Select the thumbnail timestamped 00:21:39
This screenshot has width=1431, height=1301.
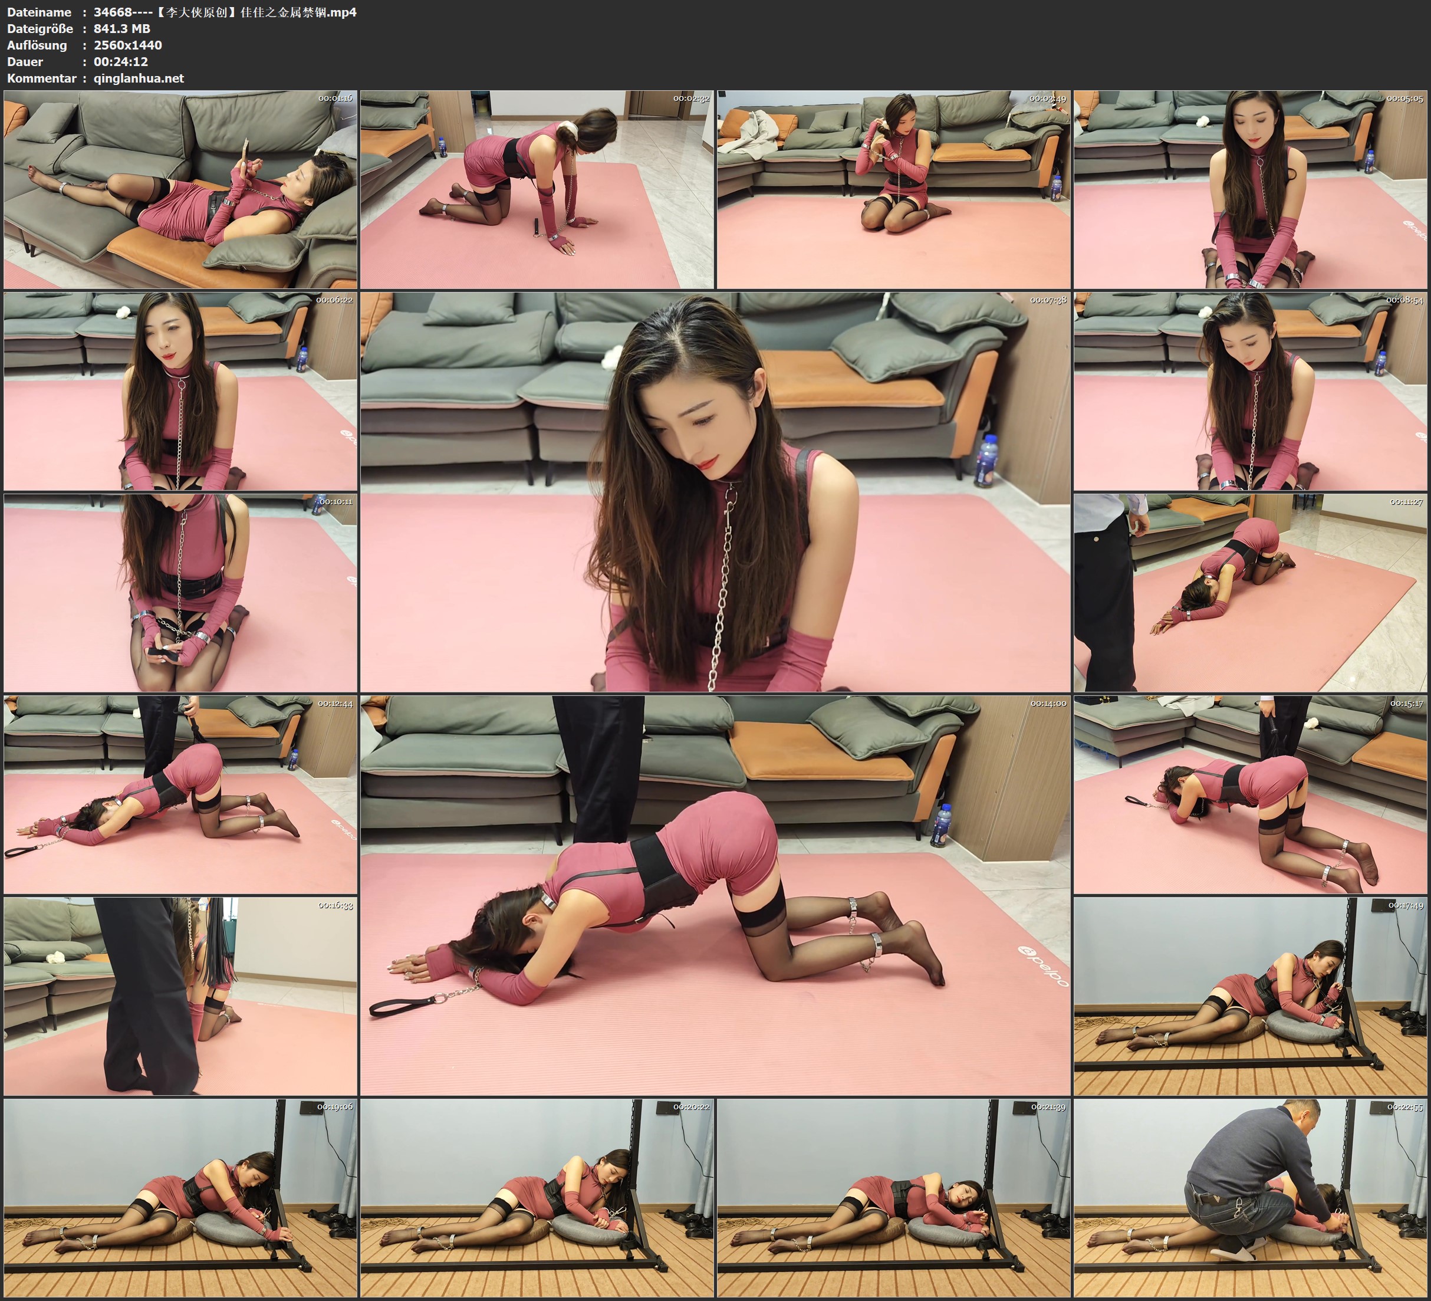[x=893, y=1197]
